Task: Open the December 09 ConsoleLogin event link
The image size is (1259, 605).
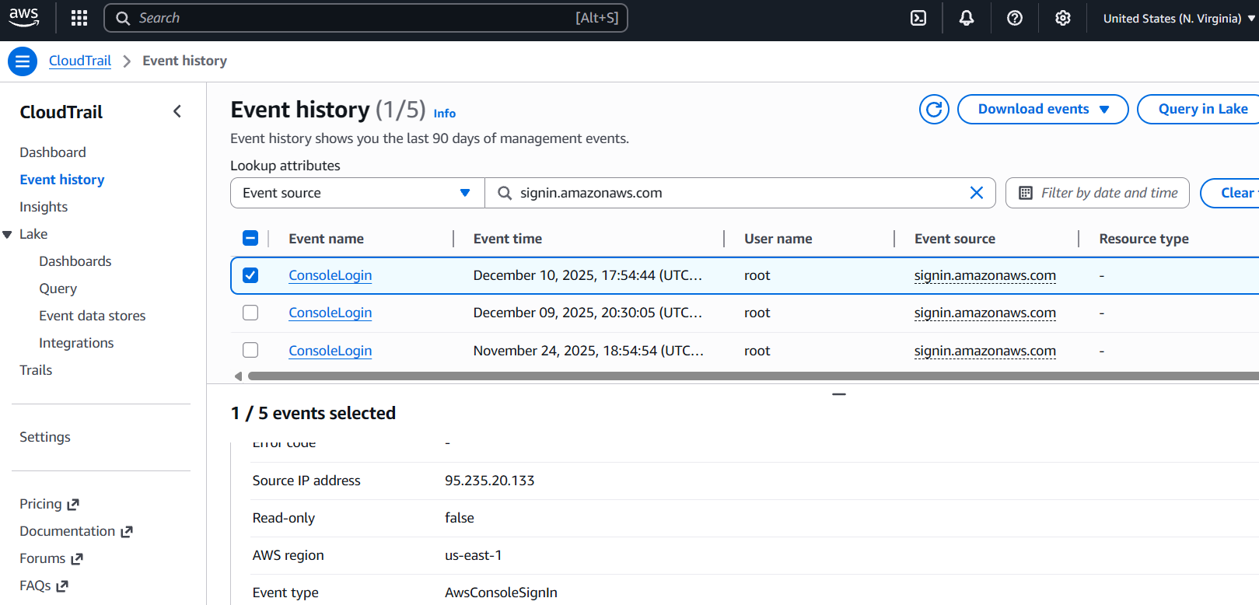Action: click(330, 313)
